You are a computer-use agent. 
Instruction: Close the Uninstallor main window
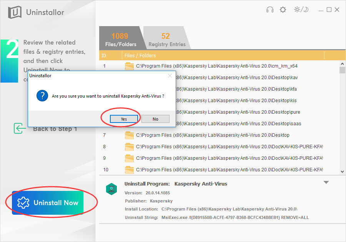click(x=337, y=10)
